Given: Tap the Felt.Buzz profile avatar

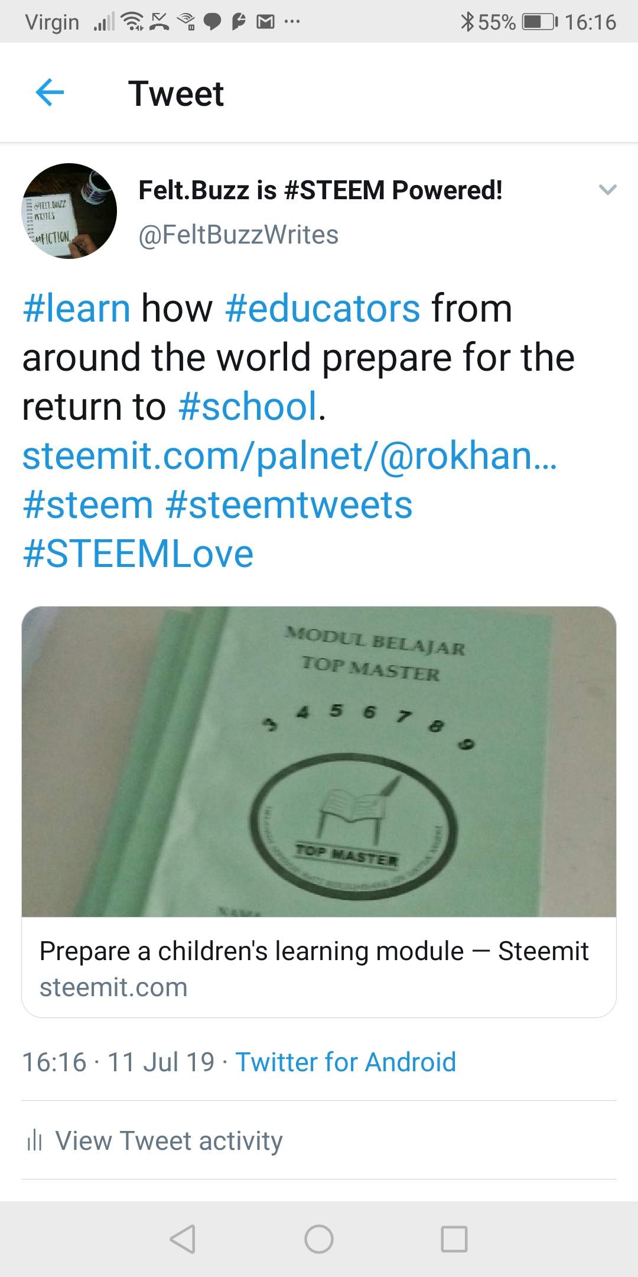Looking at the screenshot, I should click(69, 211).
